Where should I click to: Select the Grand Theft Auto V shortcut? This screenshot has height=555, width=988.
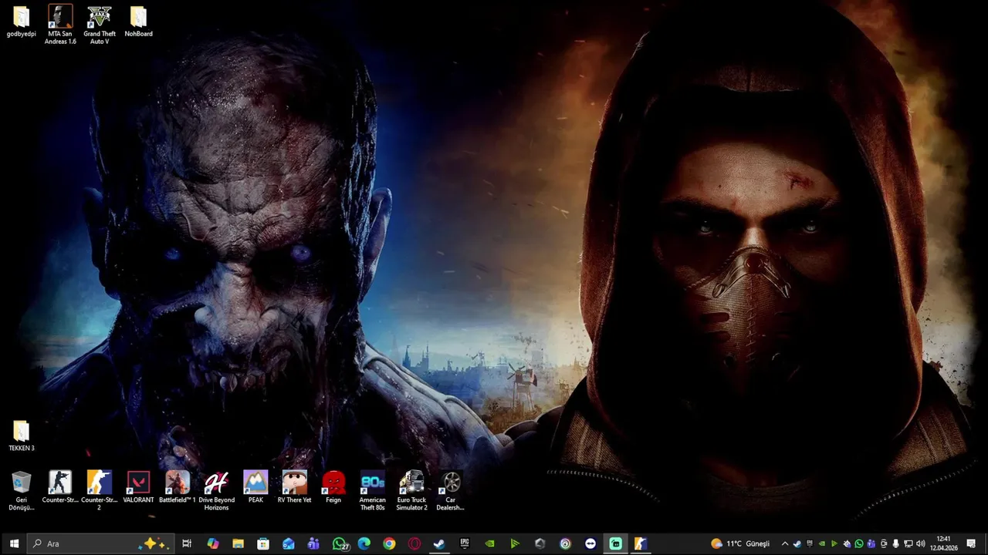100,25
